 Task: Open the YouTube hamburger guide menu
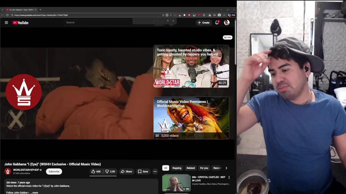(6, 23)
